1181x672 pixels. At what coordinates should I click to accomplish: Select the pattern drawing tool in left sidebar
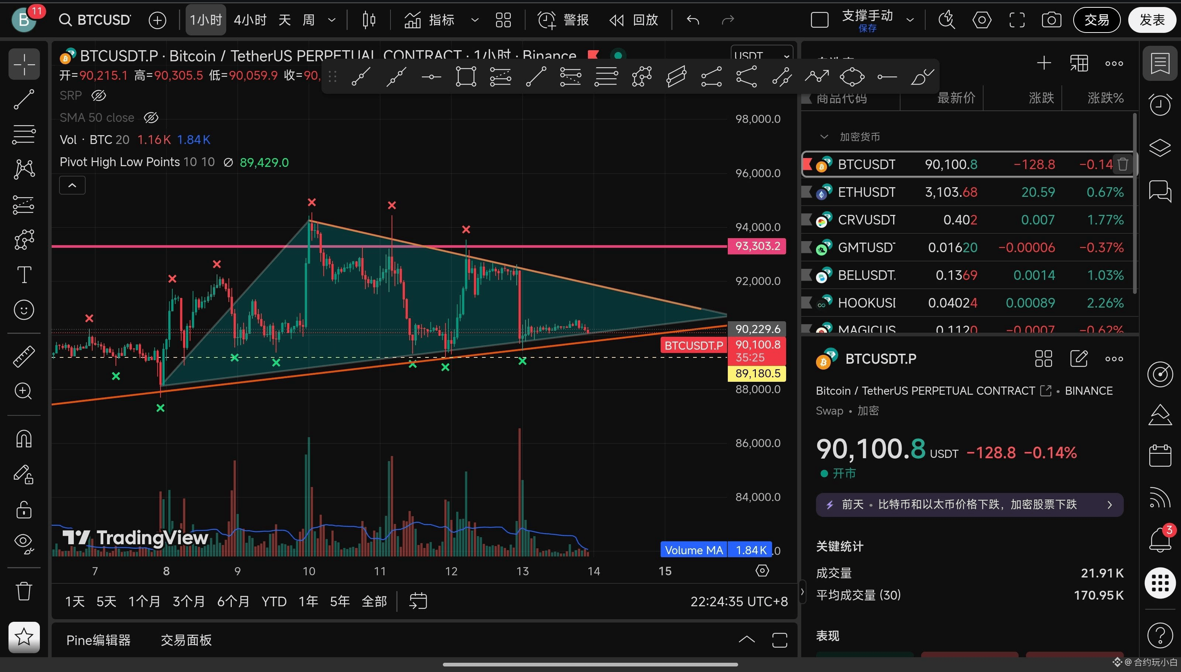24,169
